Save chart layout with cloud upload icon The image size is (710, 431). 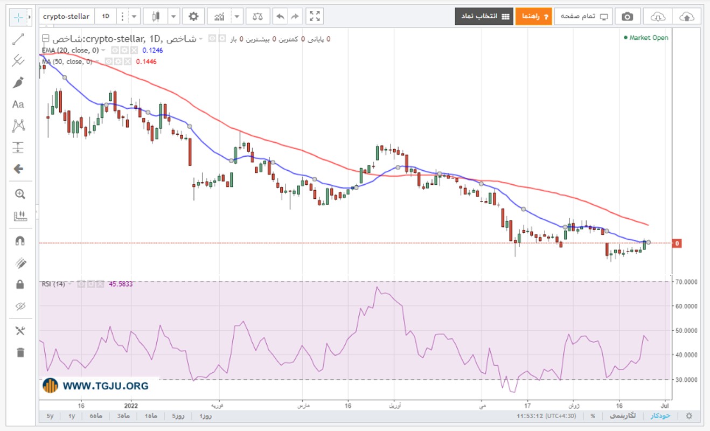click(687, 16)
